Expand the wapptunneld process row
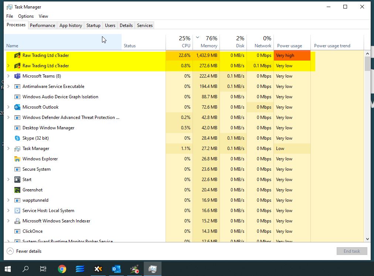Viewport: 374px width, 276px height. pos(8,200)
